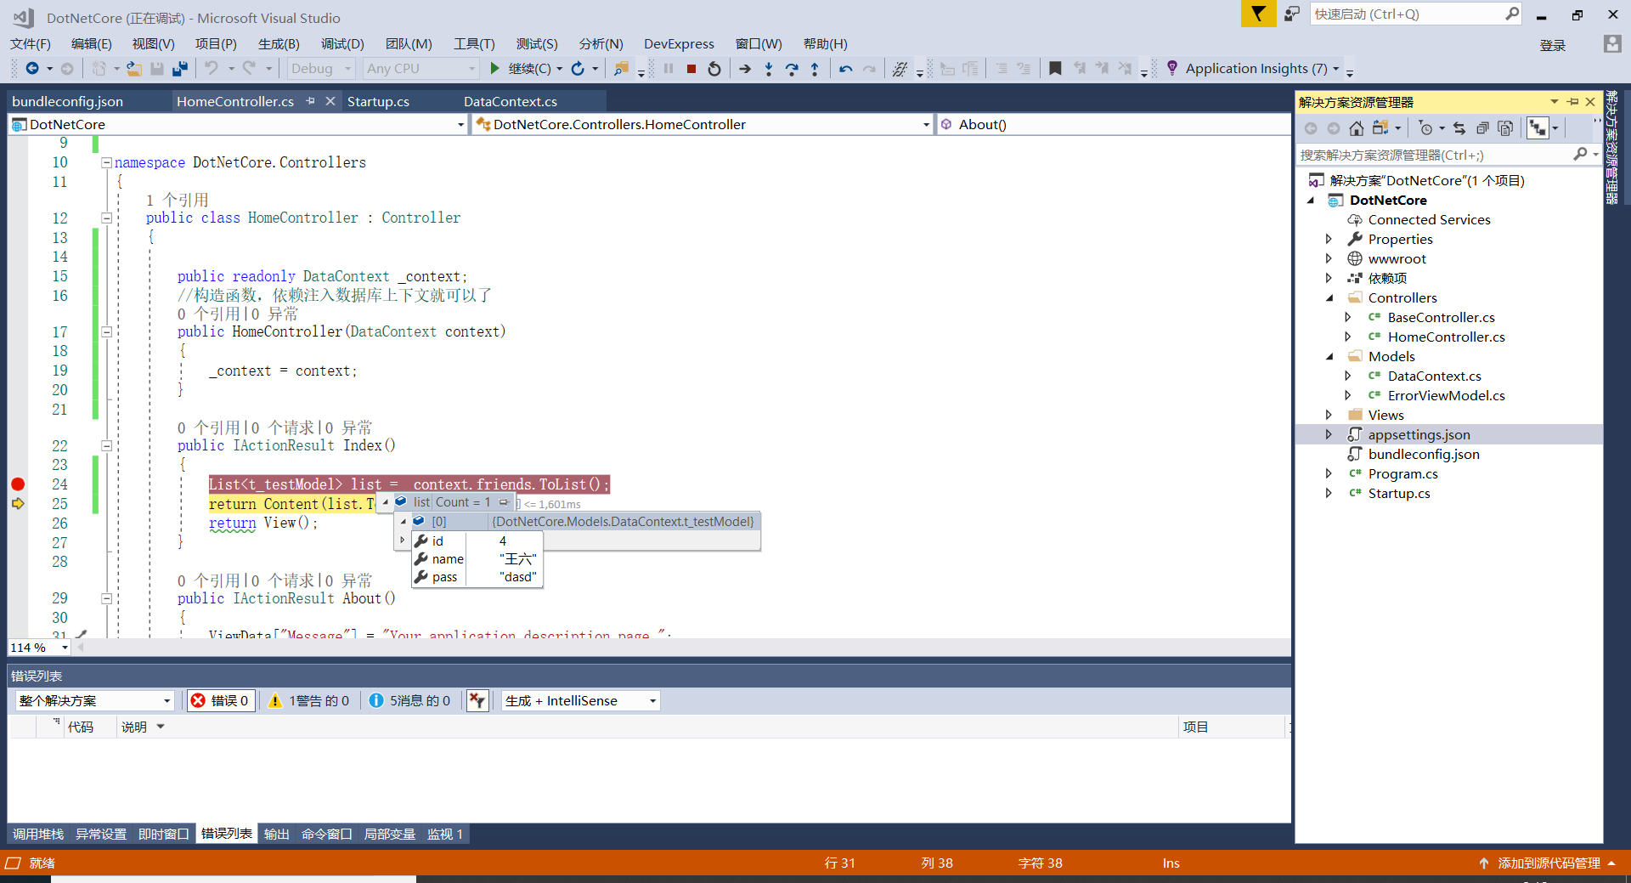Select Program.cs in Solution Explorer

1402,473
